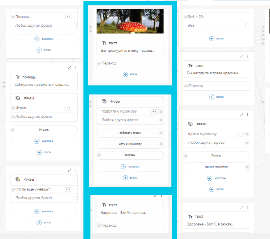Add кнопка in right-column 'идти к мухомору' card

217,178
